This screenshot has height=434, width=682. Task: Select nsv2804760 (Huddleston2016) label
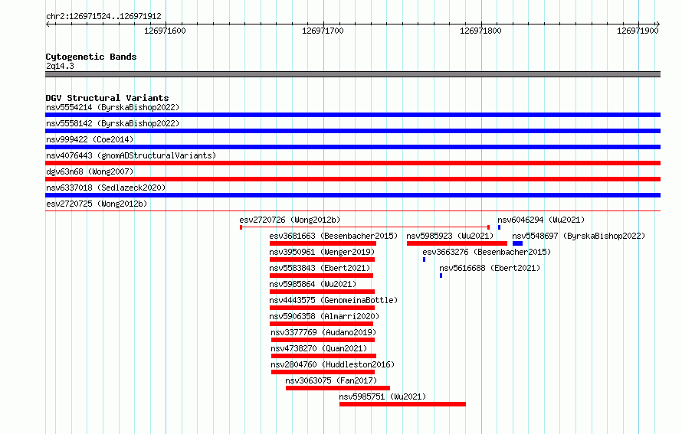click(333, 364)
